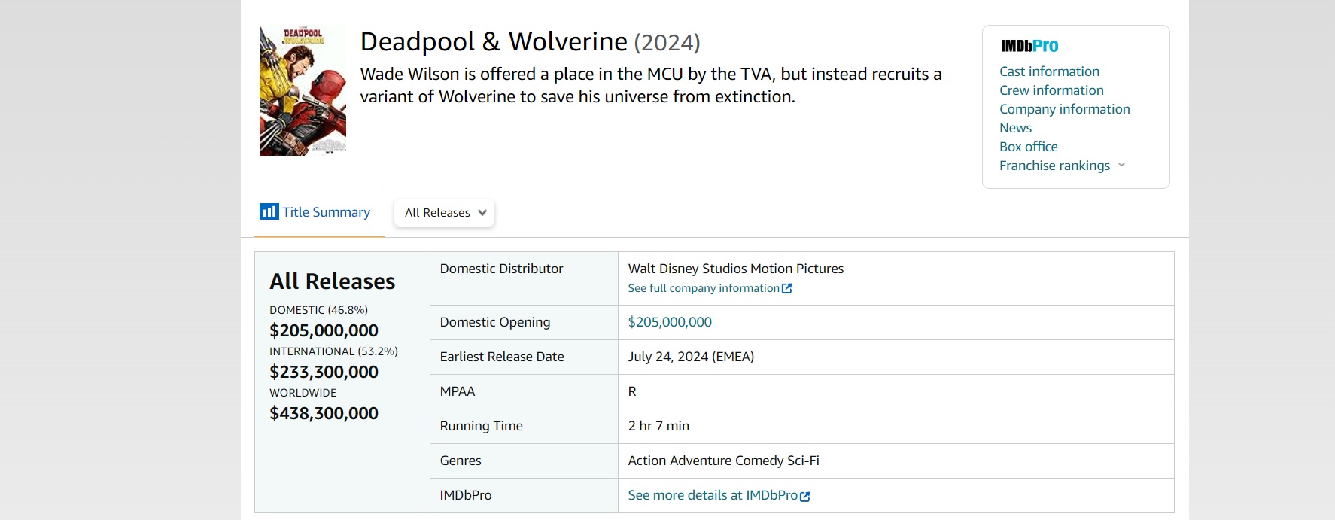Viewport: 1335px width, 520px height.
Task: Open the News link
Action: click(x=1015, y=128)
